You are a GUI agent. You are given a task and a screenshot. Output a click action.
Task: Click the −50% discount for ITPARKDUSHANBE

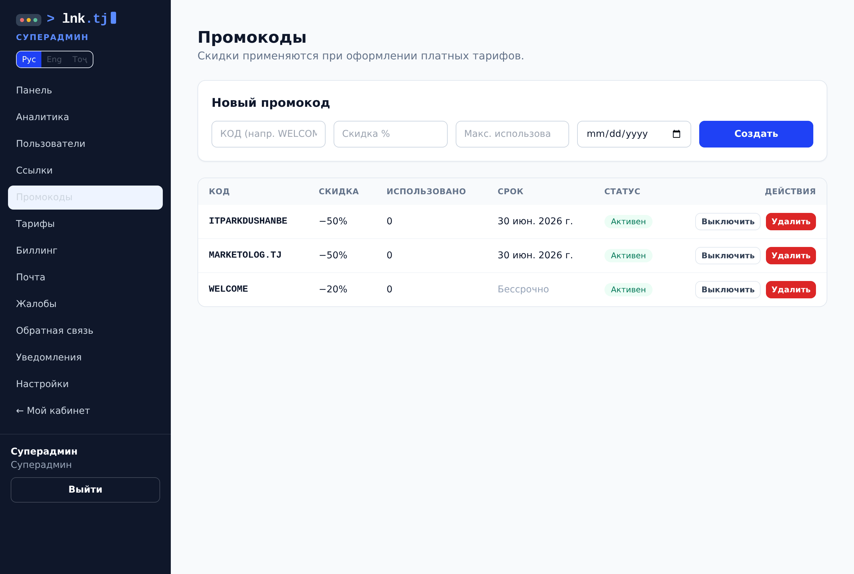point(333,221)
